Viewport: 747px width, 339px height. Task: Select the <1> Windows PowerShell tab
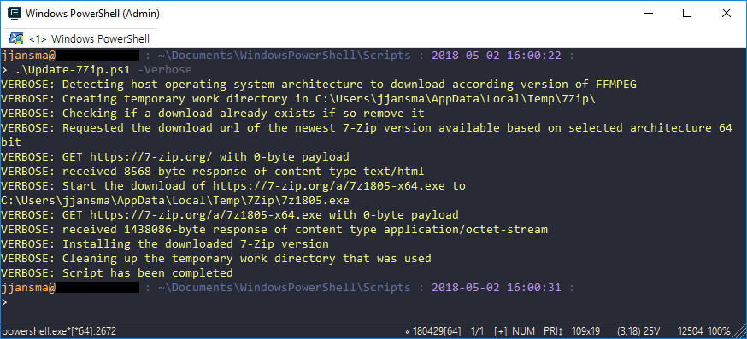[x=79, y=38]
